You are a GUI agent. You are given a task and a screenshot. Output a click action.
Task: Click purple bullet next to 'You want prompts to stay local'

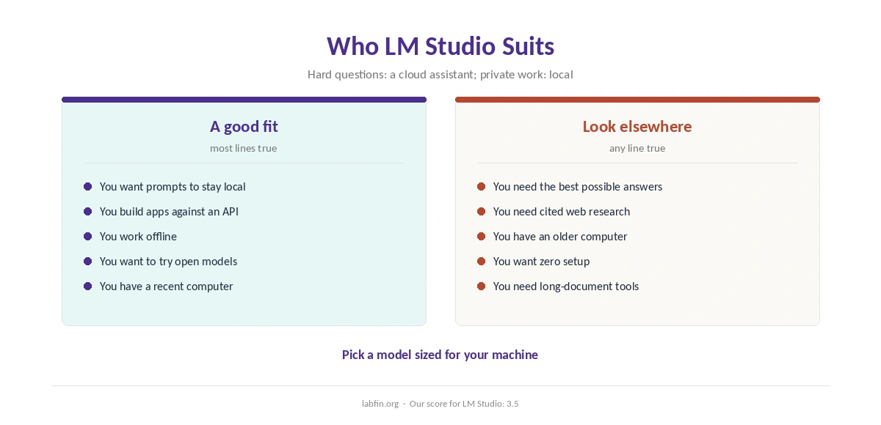tap(88, 187)
